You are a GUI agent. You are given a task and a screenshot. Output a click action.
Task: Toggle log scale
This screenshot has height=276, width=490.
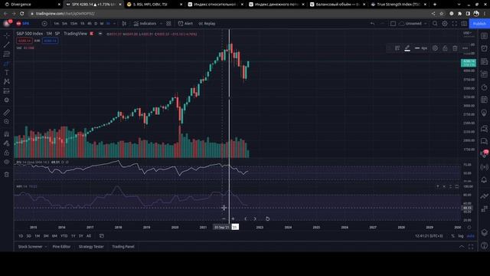461,236
